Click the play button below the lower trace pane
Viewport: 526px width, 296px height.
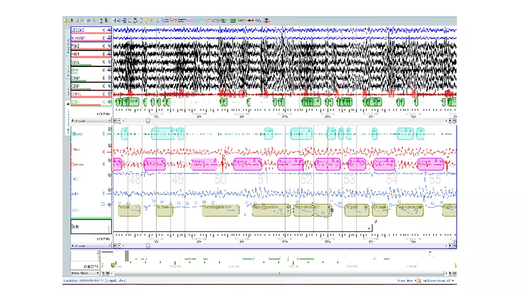pyautogui.click(x=115, y=246)
